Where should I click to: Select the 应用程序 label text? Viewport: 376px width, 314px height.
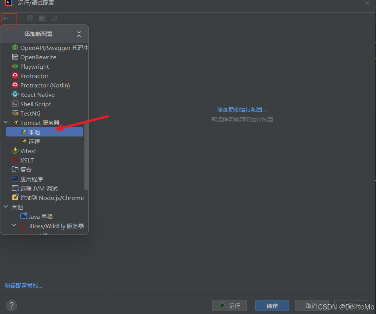click(32, 179)
